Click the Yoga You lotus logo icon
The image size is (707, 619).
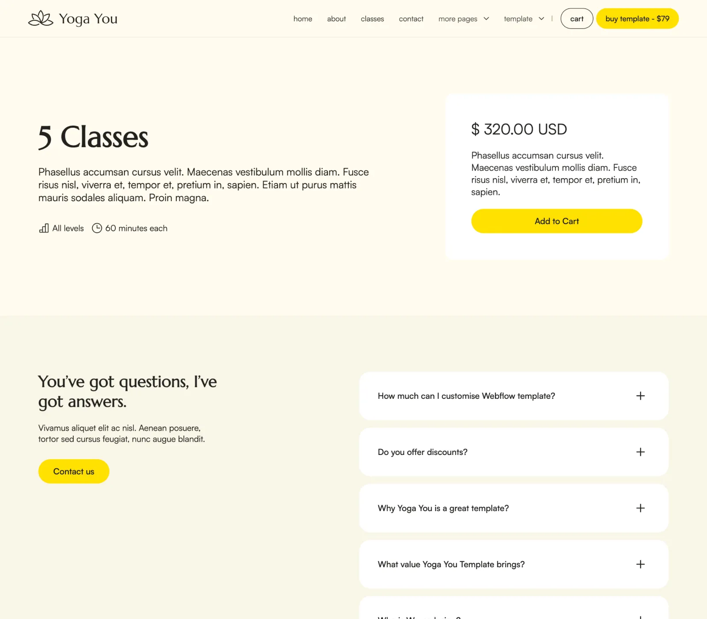click(41, 19)
